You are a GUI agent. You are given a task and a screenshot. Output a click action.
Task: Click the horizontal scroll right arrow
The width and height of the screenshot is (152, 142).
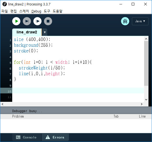142,104
